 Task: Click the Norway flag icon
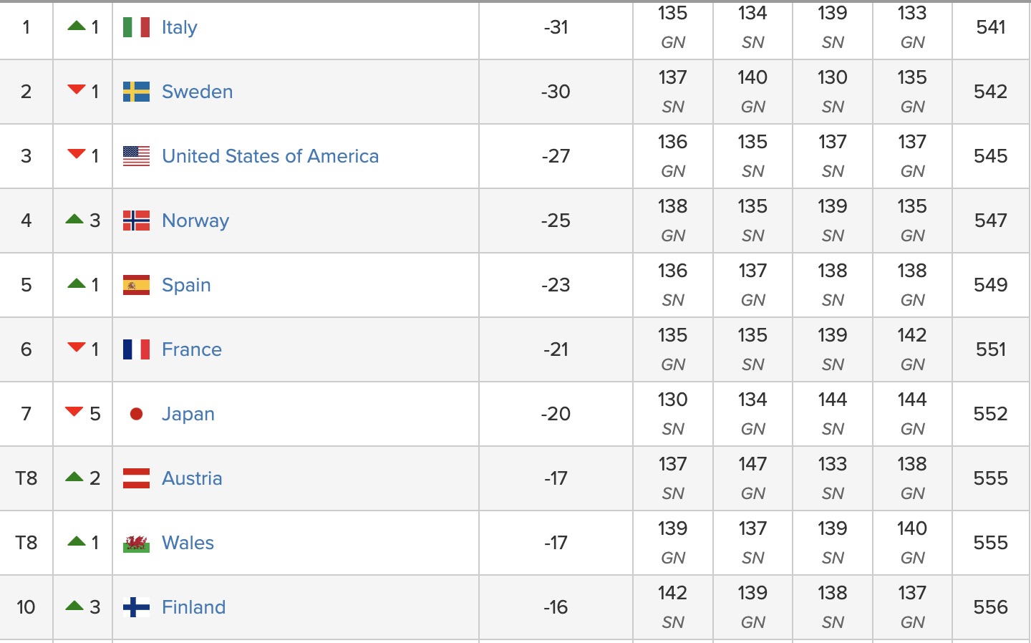pos(136,221)
